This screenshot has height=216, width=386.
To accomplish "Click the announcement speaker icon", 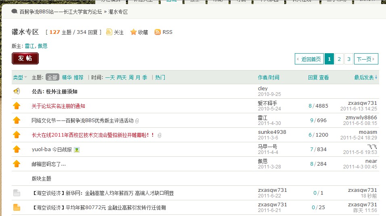I will [17, 91].
